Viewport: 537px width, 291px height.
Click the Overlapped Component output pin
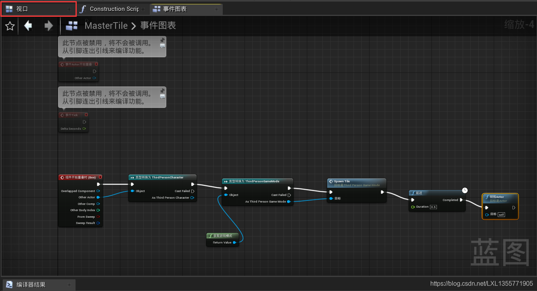click(98, 191)
